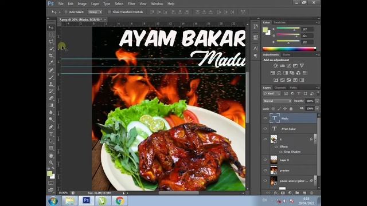Open the Opacity slider dropdown arrow

pos(317,101)
